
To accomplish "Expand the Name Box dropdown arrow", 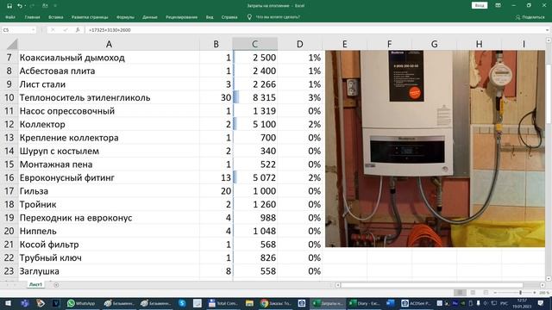I will coord(33,30).
